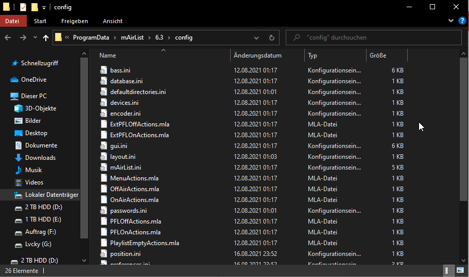The width and height of the screenshot is (469, 277).
Task: Click the up one level arrow
Action: pyautogui.click(x=46, y=38)
